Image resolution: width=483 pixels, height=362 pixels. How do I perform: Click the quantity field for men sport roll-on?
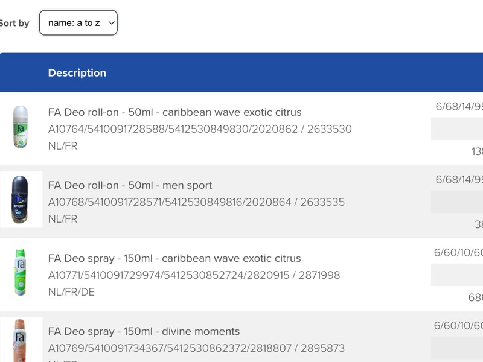coord(457,202)
